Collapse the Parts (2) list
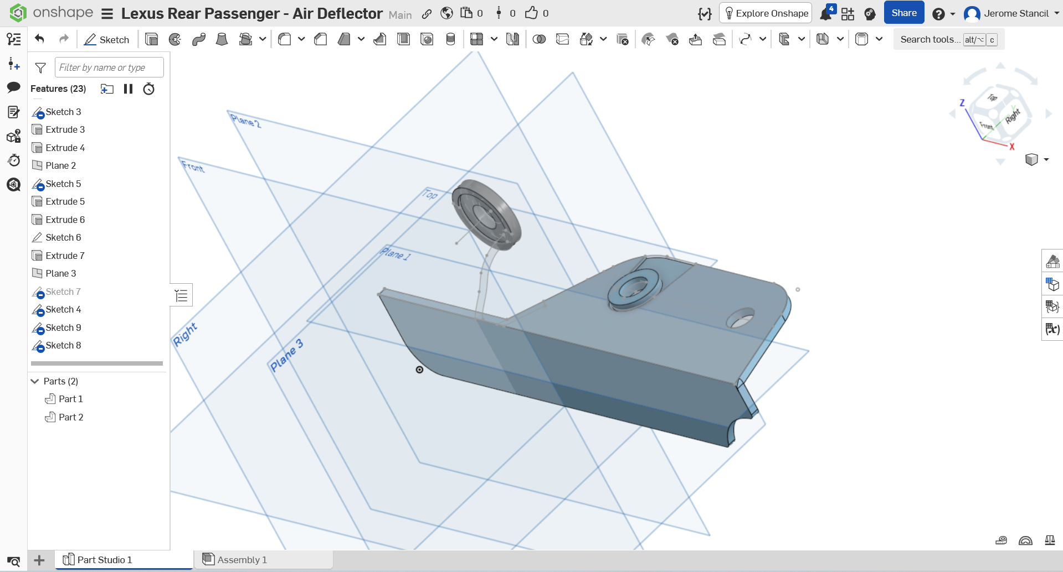1063x572 pixels. tap(35, 381)
